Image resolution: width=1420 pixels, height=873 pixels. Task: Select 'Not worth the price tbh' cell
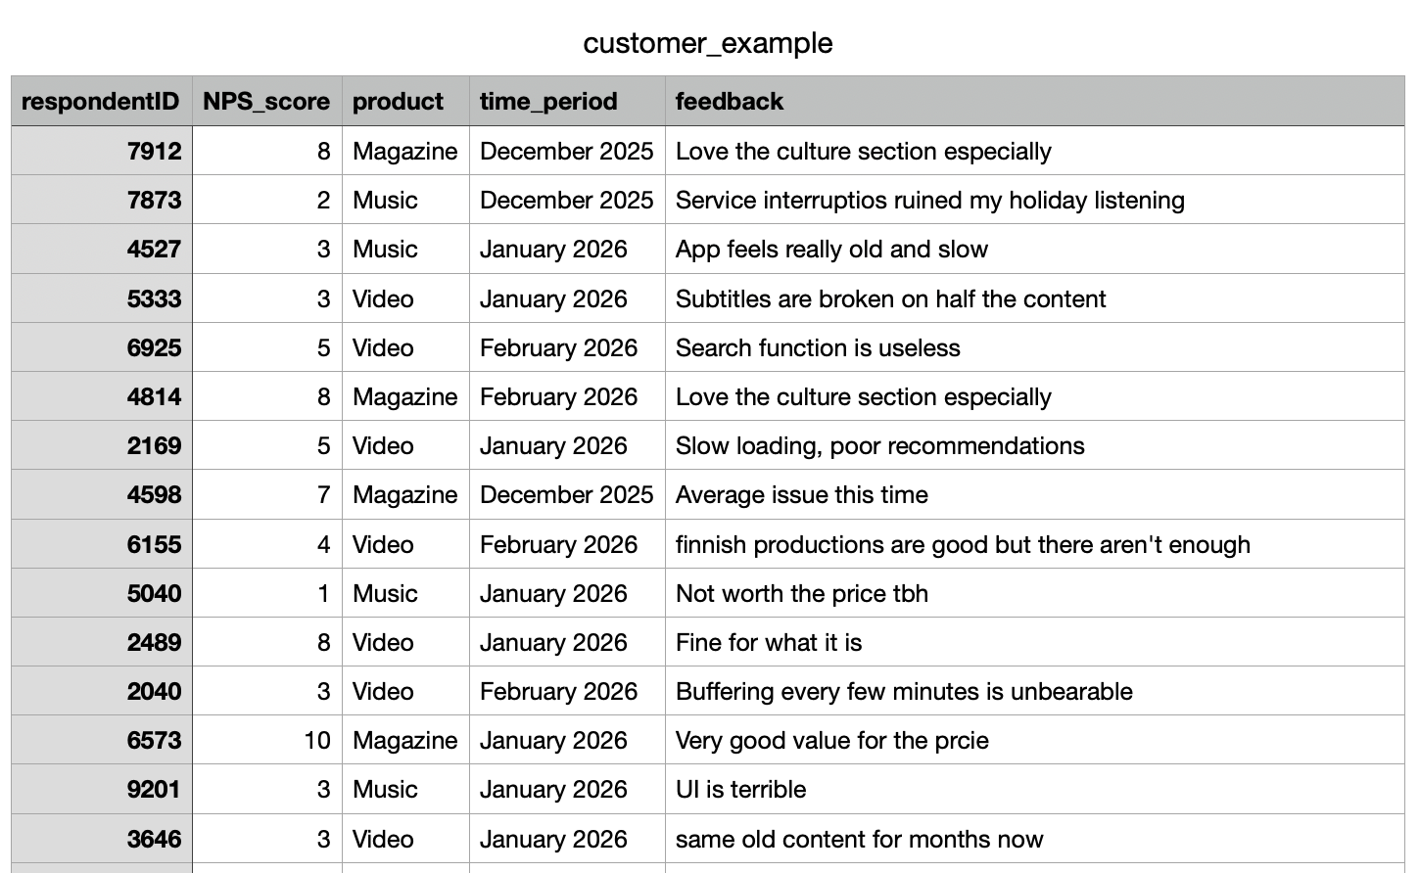(802, 594)
